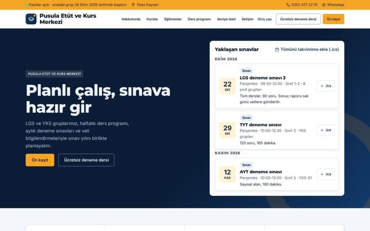Open Ders programı from navigation

(199, 19)
